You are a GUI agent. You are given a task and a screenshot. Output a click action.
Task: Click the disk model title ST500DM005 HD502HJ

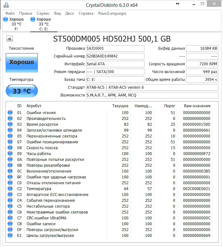click(94, 39)
